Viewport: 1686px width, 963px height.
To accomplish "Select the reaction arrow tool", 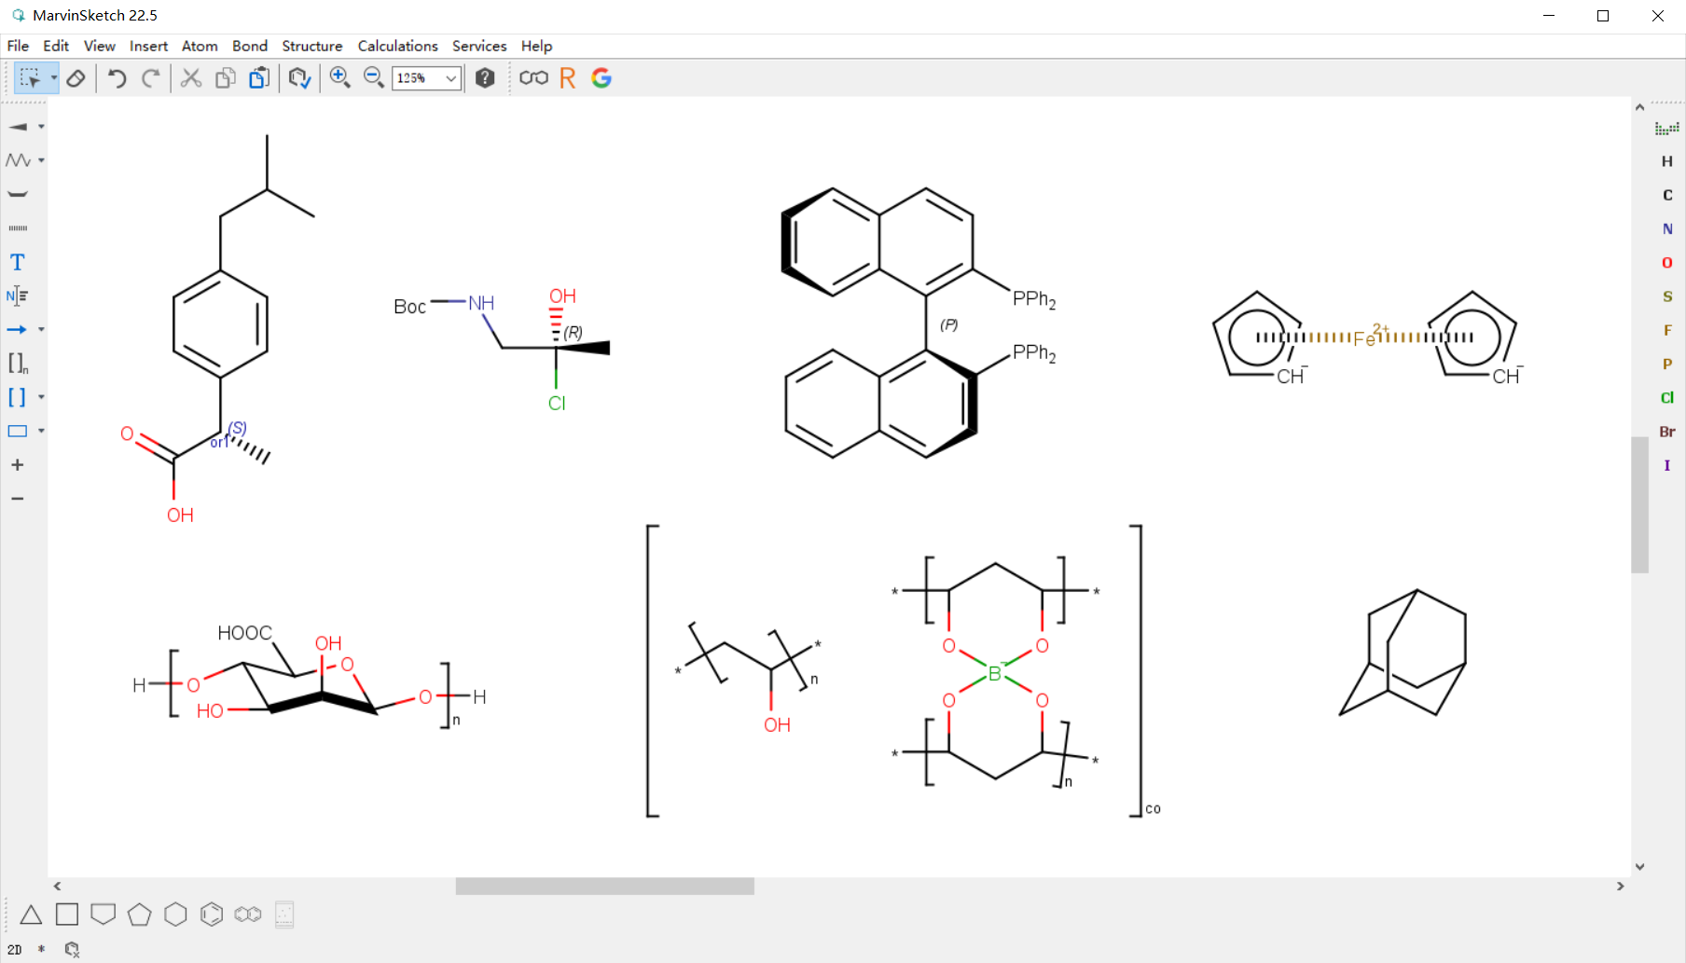I will click(x=17, y=328).
